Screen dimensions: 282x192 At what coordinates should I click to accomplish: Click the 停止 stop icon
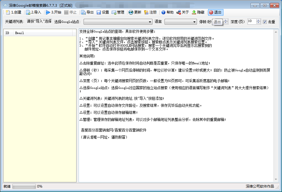pos(66,12)
